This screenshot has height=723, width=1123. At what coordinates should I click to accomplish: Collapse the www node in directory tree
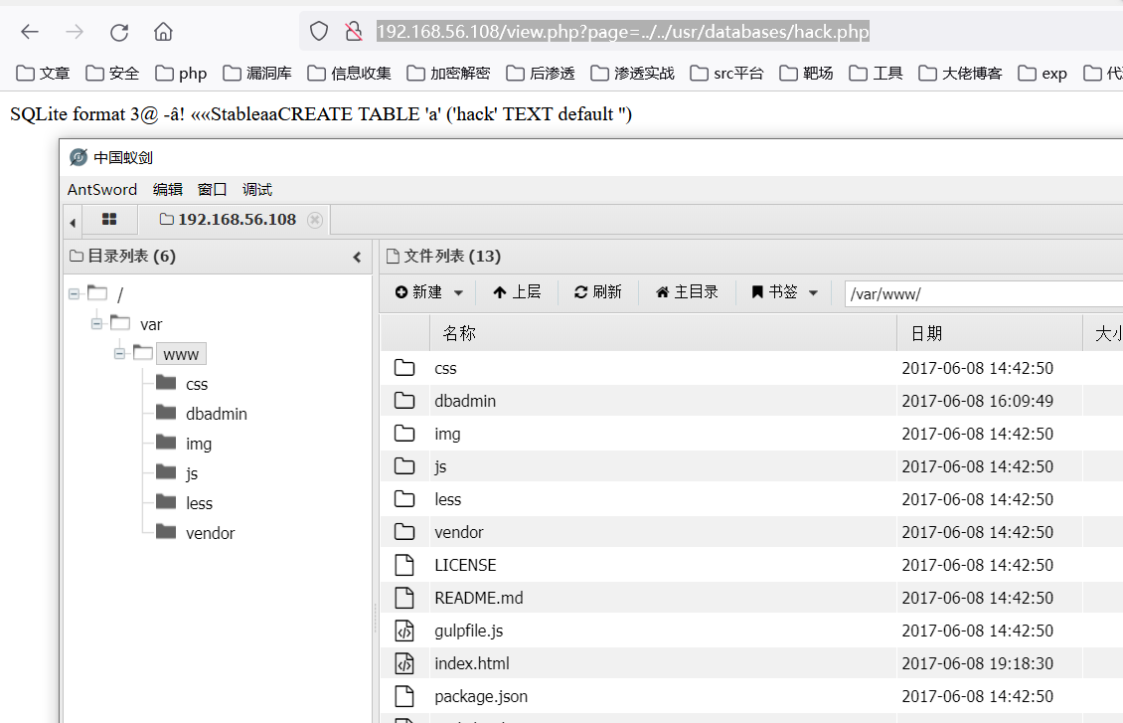point(119,353)
